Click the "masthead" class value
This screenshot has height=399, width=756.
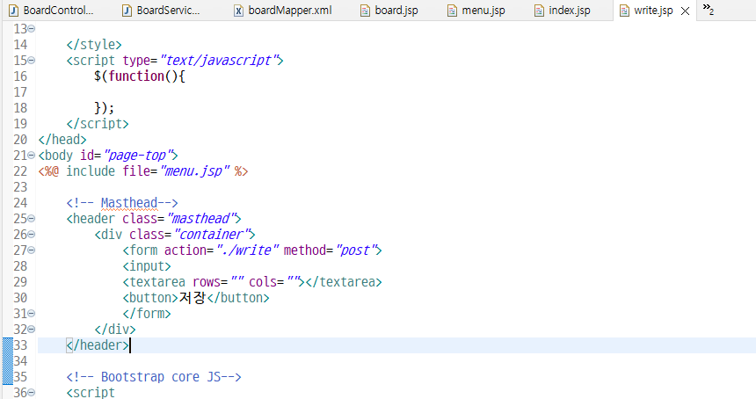[x=200, y=218]
